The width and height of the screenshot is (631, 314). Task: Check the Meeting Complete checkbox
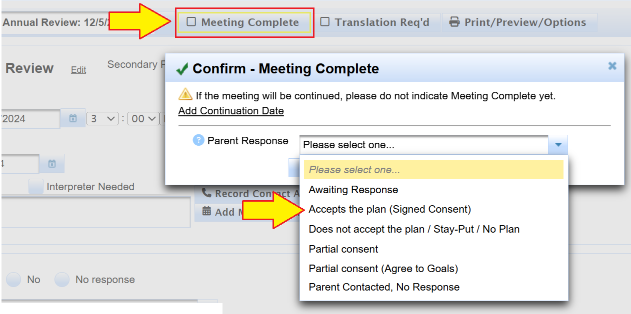(191, 22)
